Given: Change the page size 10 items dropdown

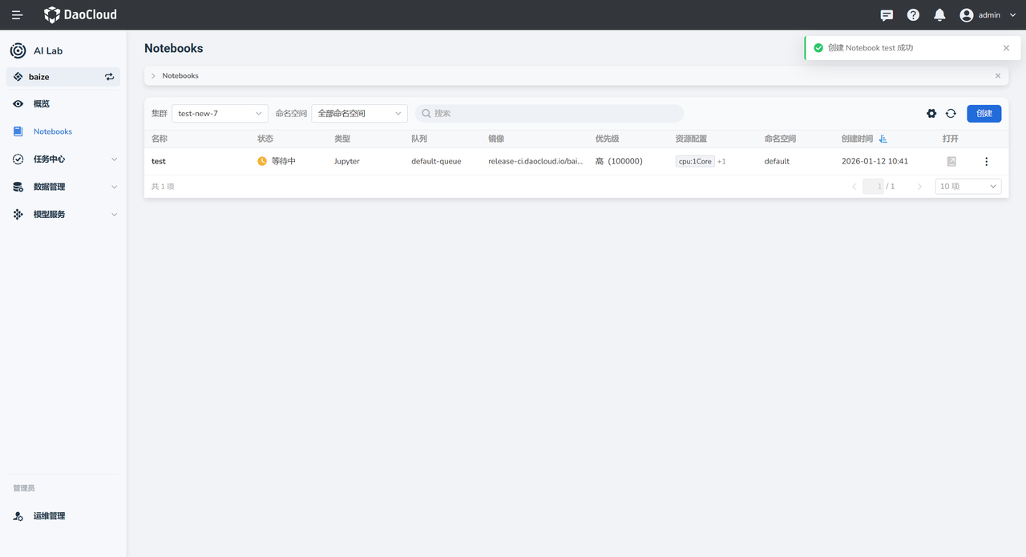Looking at the screenshot, I should (968, 186).
